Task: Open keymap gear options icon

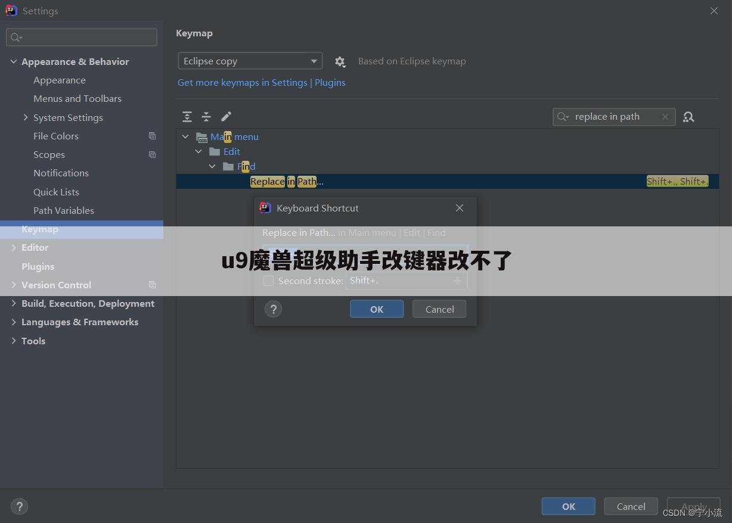Action: 340,61
